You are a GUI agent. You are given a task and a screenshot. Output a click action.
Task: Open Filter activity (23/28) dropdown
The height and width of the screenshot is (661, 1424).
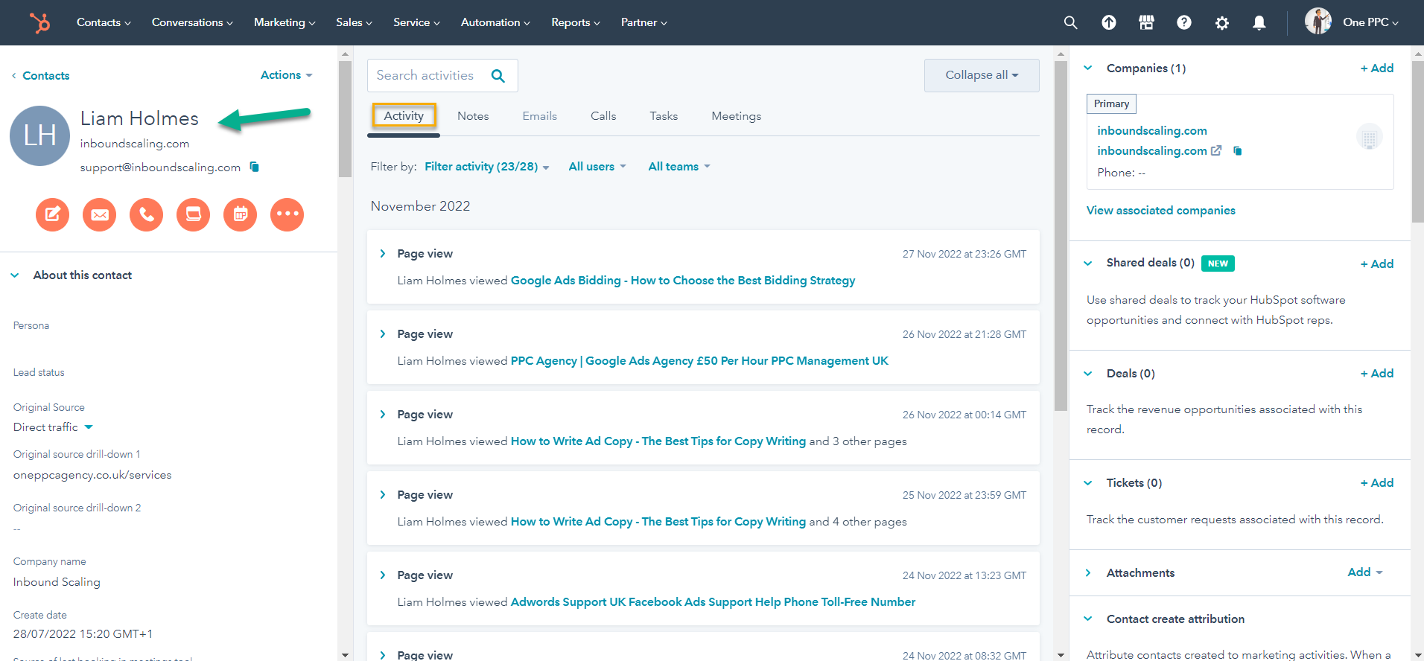click(x=487, y=167)
